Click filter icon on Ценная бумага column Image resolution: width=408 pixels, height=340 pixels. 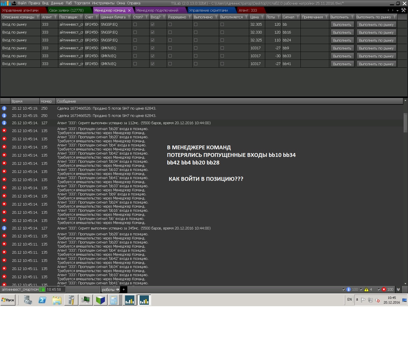pos(129,17)
